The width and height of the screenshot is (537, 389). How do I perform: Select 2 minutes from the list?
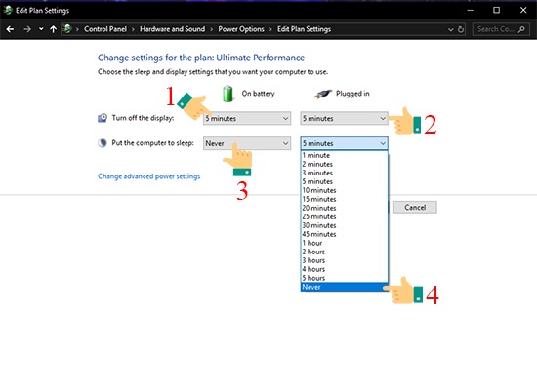click(x=345, y=164)
